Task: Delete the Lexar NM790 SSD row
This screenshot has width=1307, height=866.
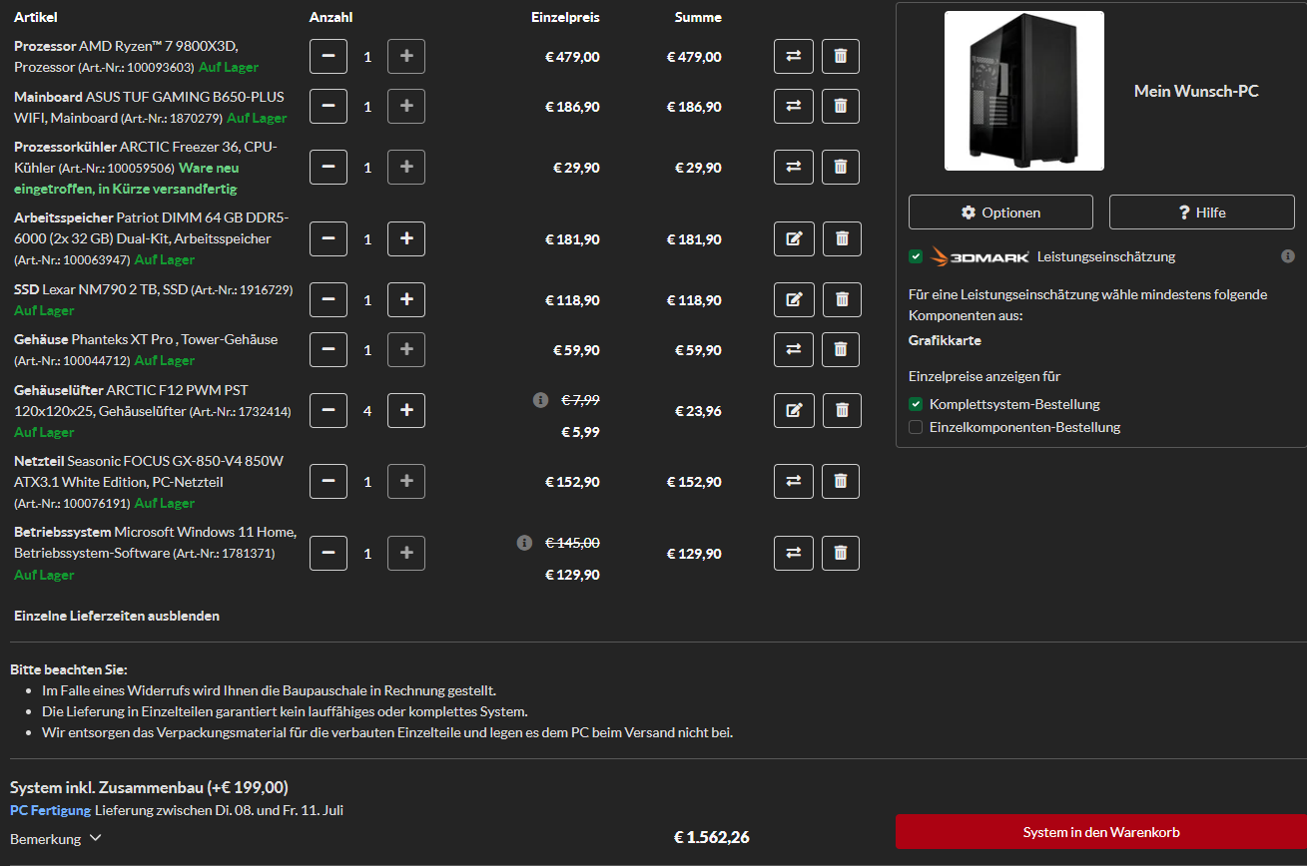Action: [841, 299]
